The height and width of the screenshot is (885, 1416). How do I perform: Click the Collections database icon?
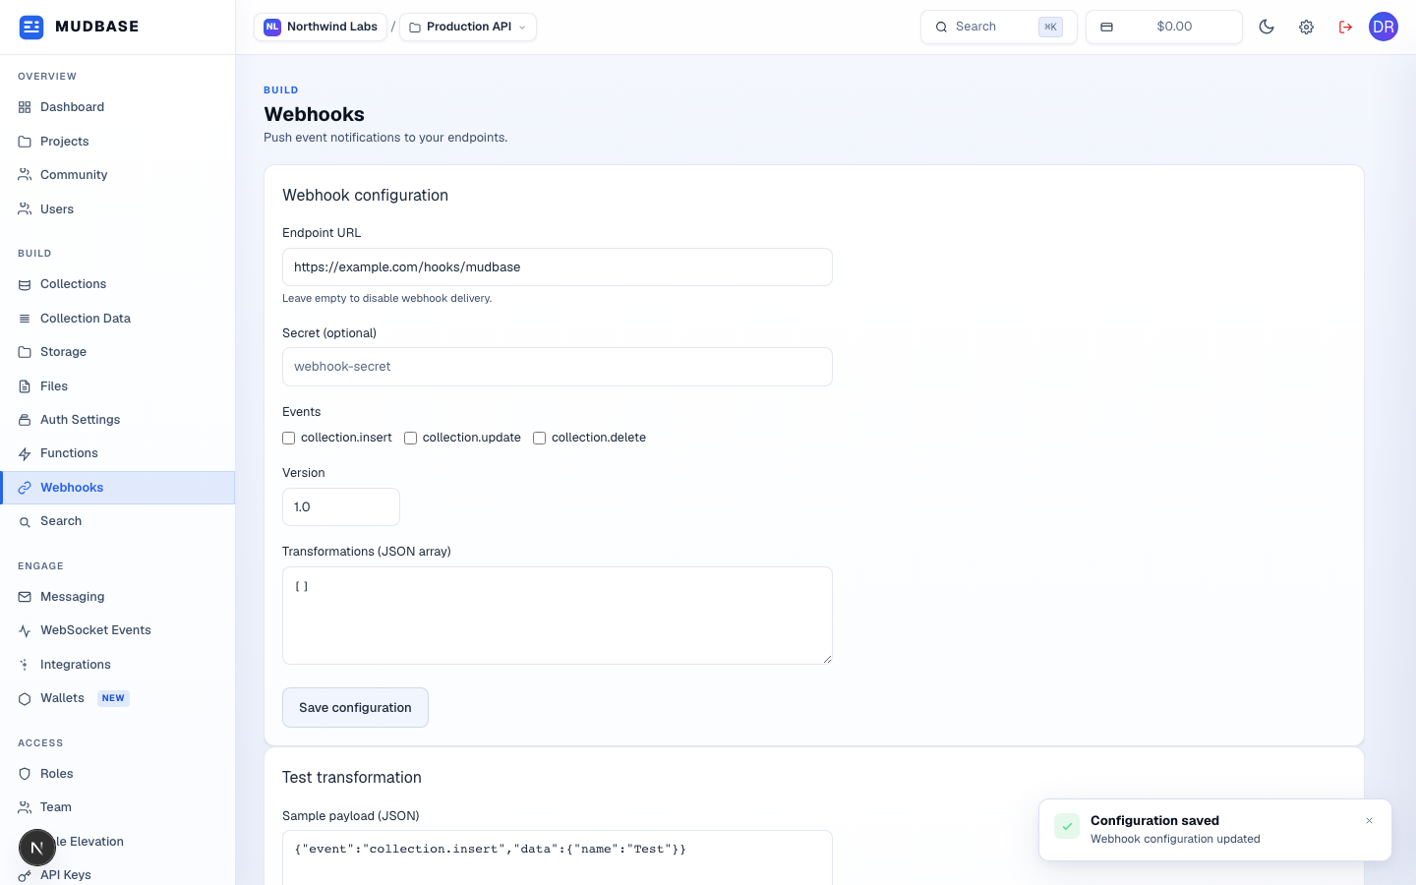[x=25, y=284]
